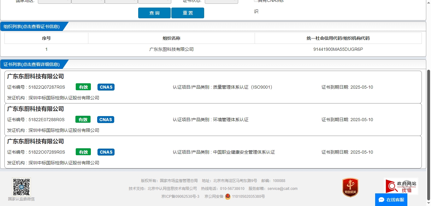Click the expiry date on the 职业健康安全 row
Image resolution: width=431 pixels, height=206 pixels.
[x=362, y=152]
